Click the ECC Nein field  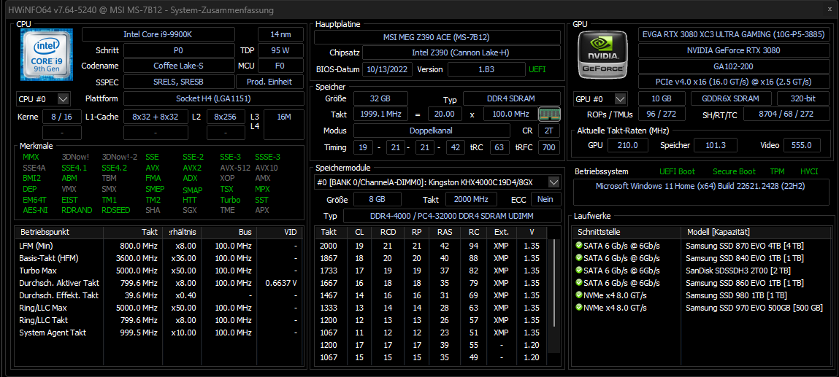(545, 199)
